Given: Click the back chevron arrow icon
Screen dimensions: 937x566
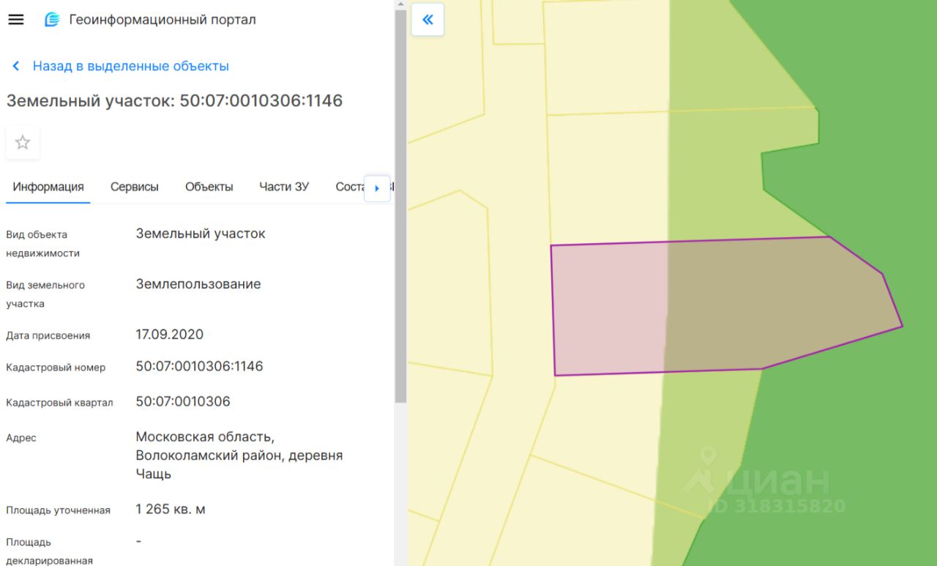Looking at the screenshot, I should click(15, 67).
